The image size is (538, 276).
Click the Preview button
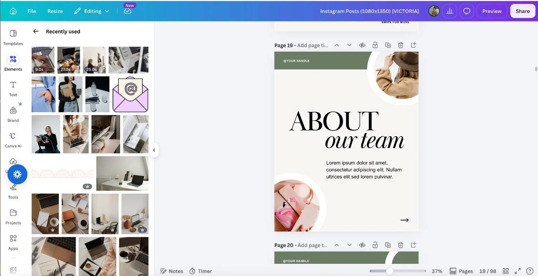click(x=492, y=11)
